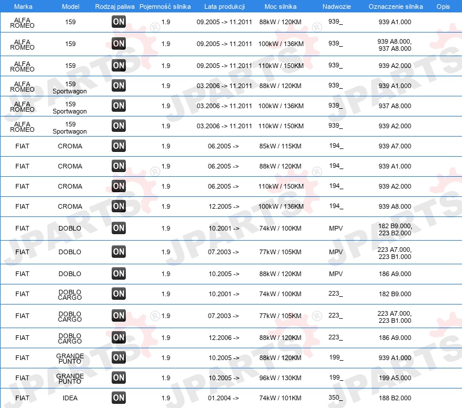The image size is (462, 408).
Task: Click 199_ body cell in 130KM row
Action: tap(336, 377)
